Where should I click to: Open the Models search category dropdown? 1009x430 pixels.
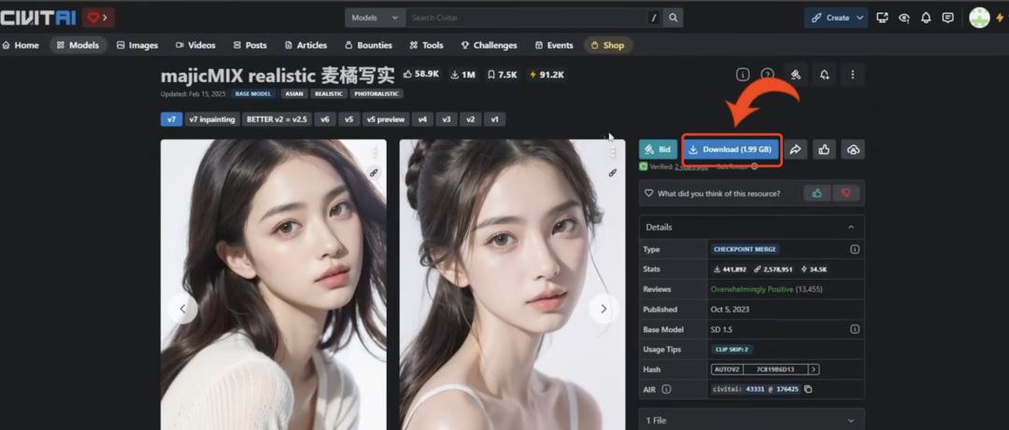click(375, 18)
